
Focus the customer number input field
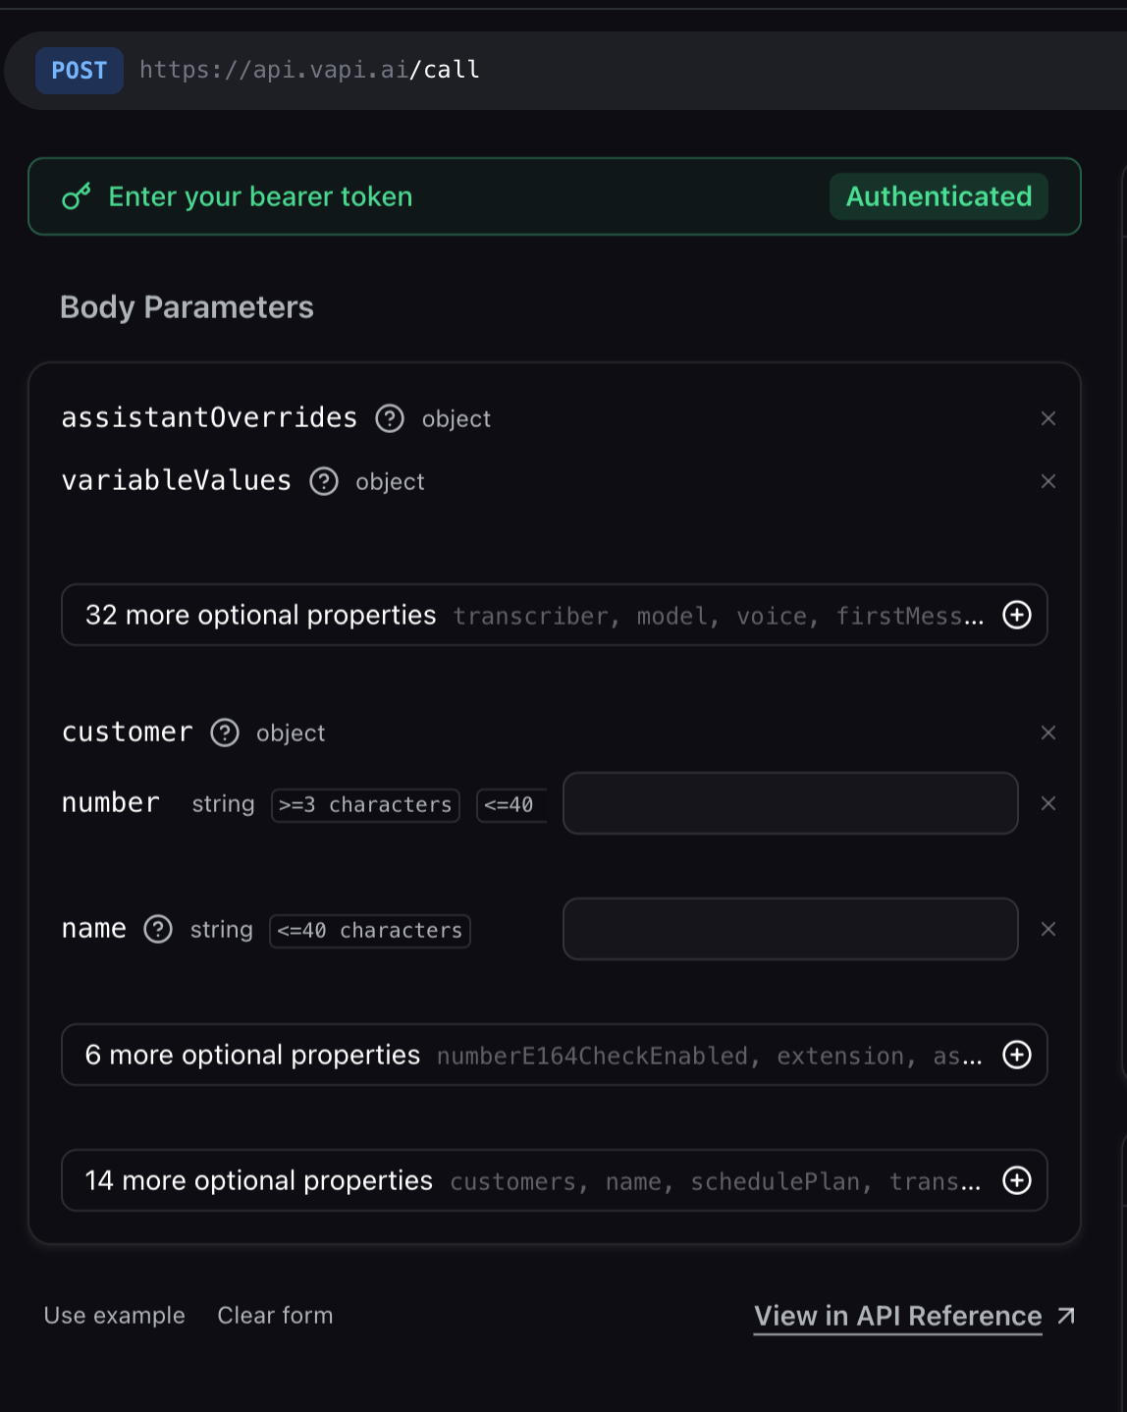[x=790, y=803]
